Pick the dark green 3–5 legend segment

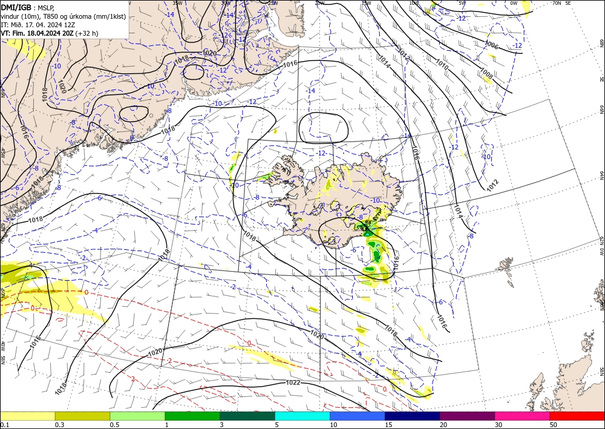coord(247,416)
